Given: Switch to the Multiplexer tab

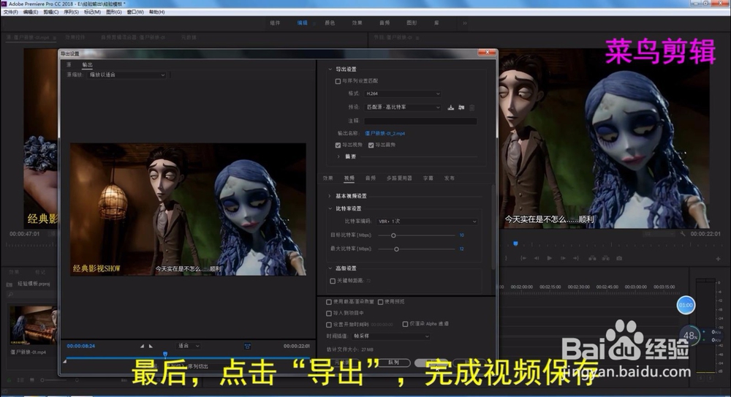Looking at the screenshot, I should pyautogui.click(x=399, y=178).
